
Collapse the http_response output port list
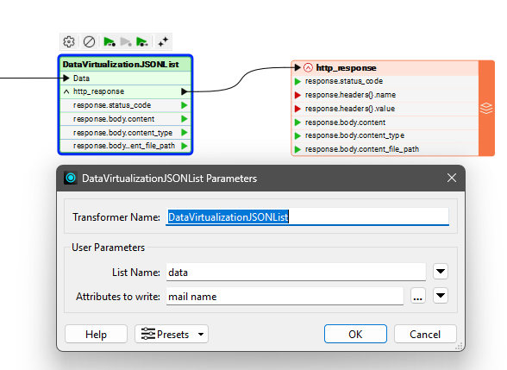pyautogui.click(x=66, y=91)
